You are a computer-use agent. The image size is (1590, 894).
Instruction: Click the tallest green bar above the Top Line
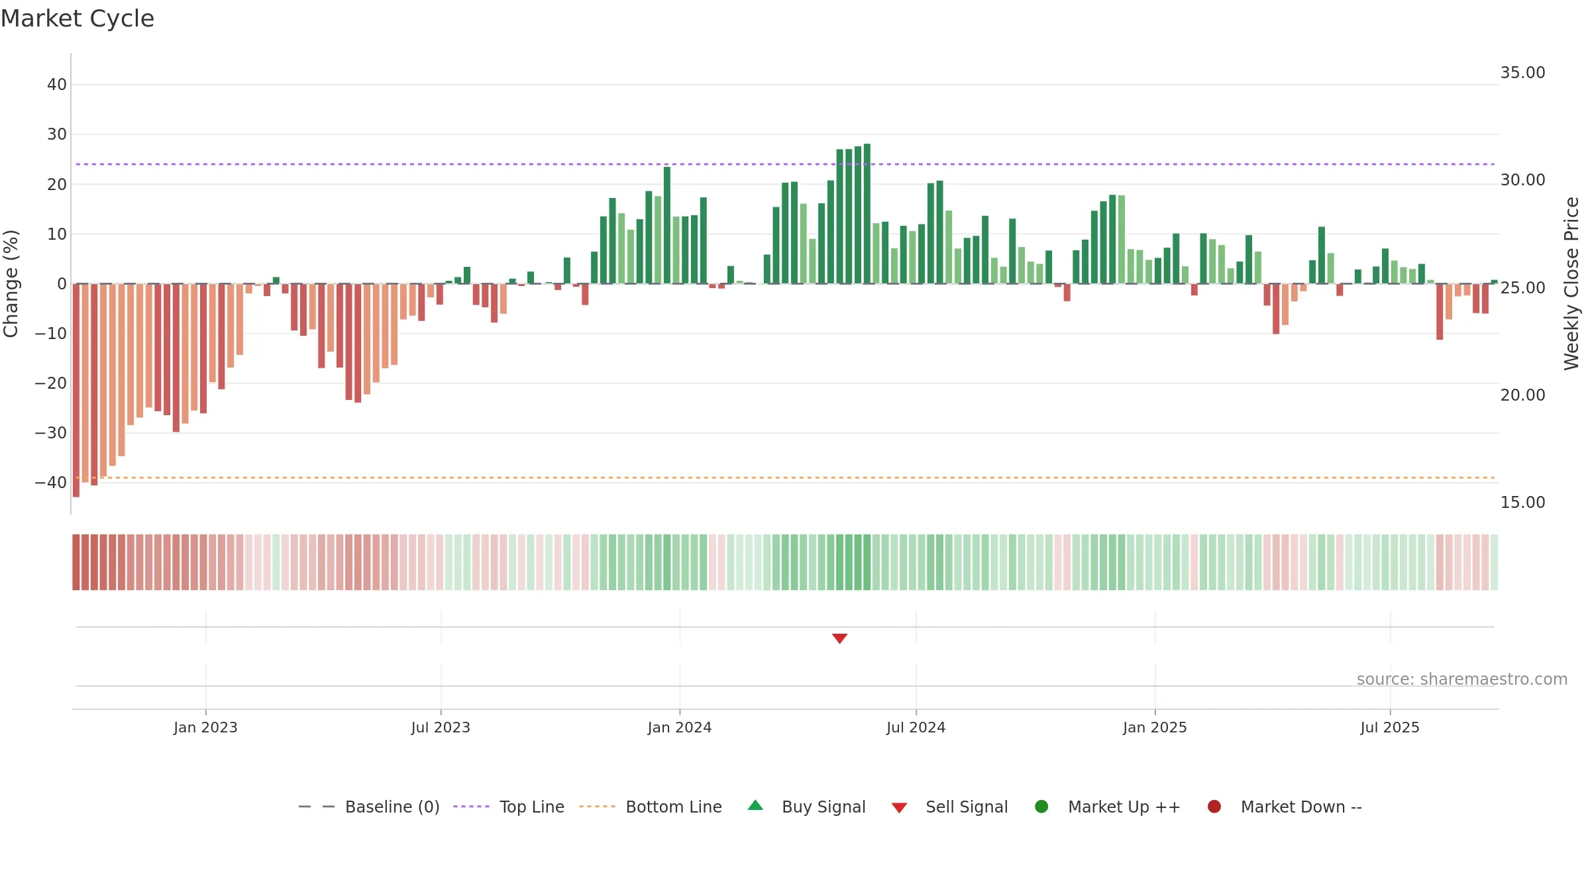point(867,213)
